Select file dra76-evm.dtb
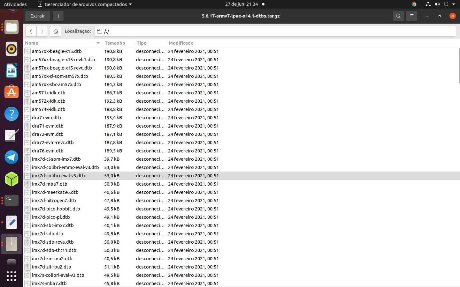This screenshot has height=287, width=460. [242, 151]
